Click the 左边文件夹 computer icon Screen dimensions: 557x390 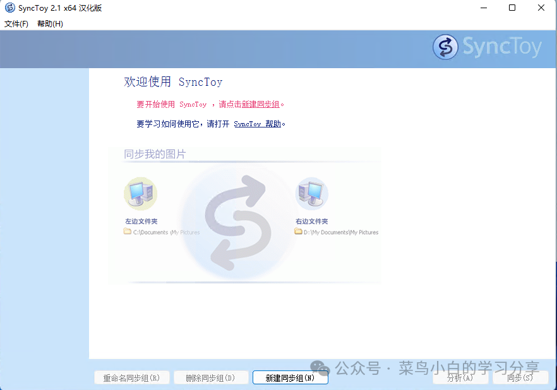(141, 194)
